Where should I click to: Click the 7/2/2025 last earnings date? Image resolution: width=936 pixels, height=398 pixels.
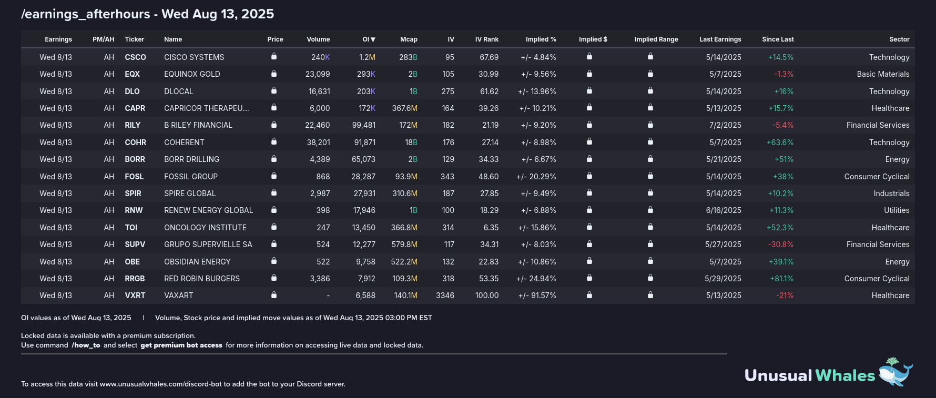click(725, 125)
